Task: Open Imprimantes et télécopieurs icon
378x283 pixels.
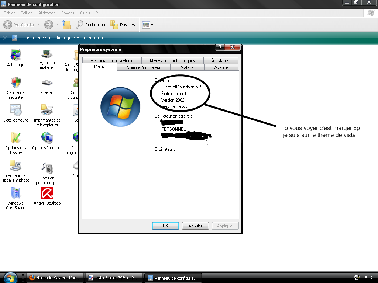Action: click(47, 115)
